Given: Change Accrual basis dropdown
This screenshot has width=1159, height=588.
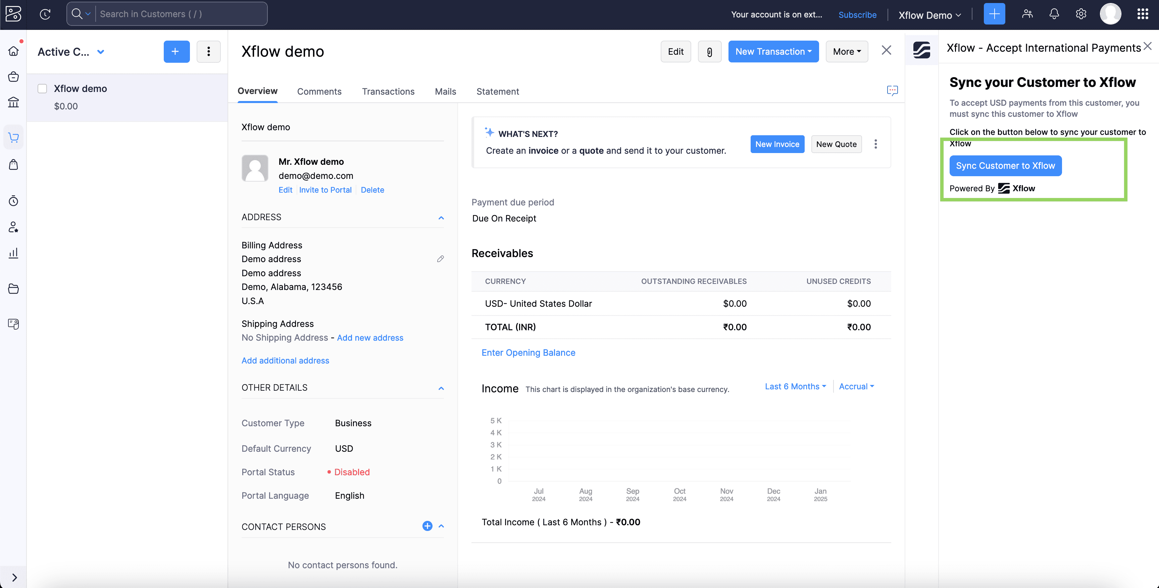Looking at the screenshot, I should 856,386.
